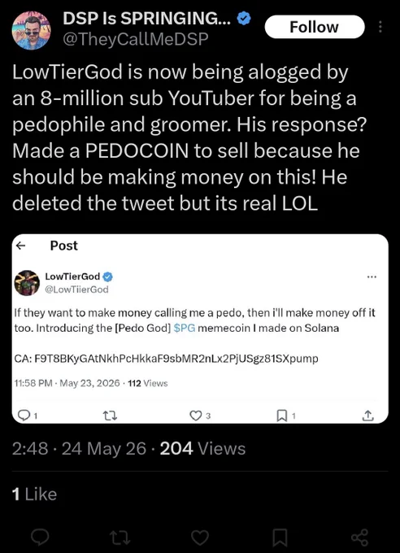The width and height of the screenshot is (400, 553).
Task: Follow the @TheyCallMeDSP account
Action: (315, 27)
